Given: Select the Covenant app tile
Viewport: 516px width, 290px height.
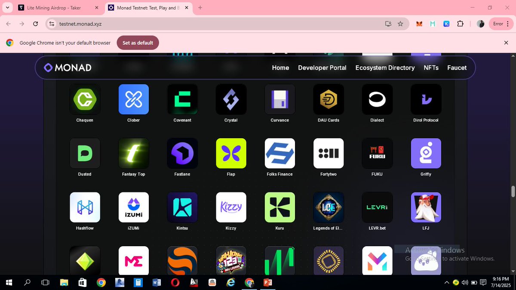Looking at the screenshot, I should click(182, 99).
